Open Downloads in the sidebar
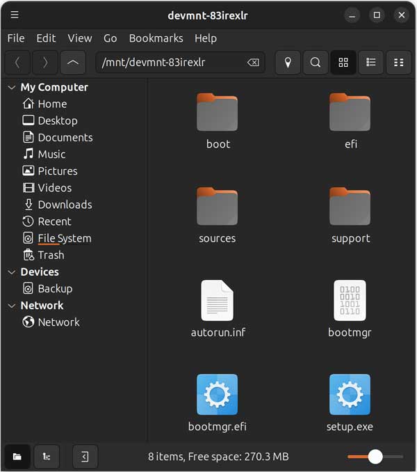The height and width of the screenshot is (472, 417). pos(58,205)
